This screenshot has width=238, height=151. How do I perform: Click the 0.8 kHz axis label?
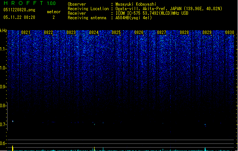3,106
